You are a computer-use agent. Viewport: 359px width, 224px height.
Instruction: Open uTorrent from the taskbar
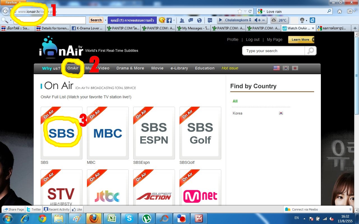pos(147,218)
